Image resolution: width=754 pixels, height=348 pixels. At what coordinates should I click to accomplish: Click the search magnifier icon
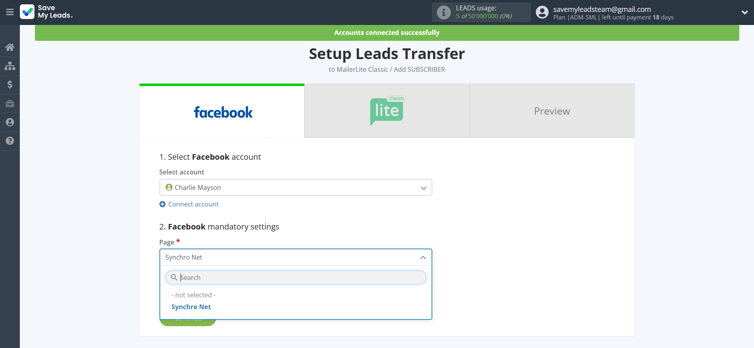[174, 277]
